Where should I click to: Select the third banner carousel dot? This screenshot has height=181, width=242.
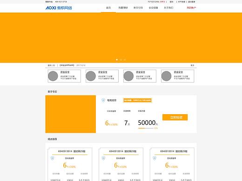(125, 59)
